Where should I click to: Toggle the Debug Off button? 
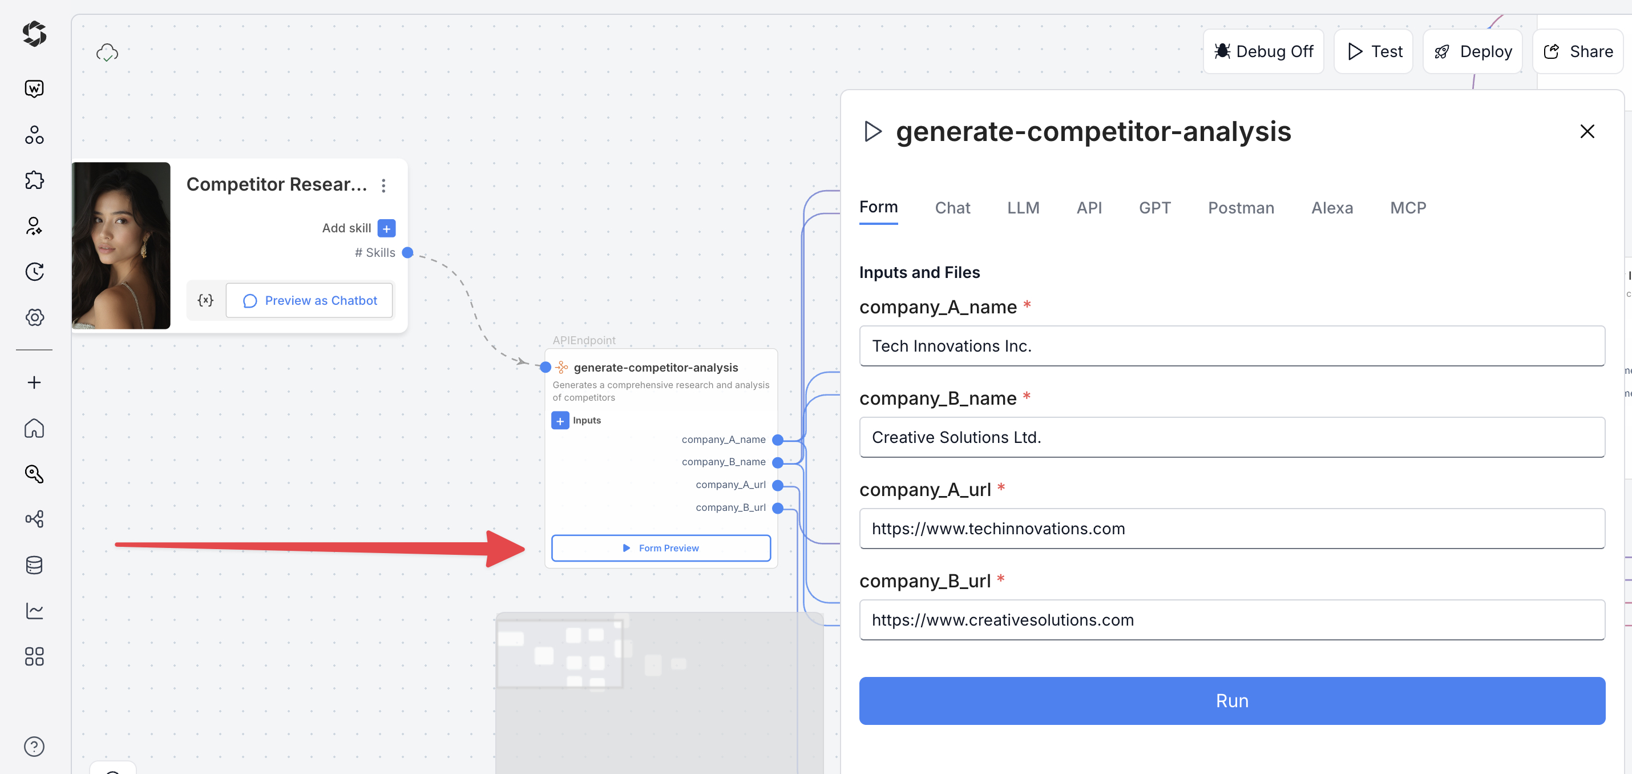1263,51
